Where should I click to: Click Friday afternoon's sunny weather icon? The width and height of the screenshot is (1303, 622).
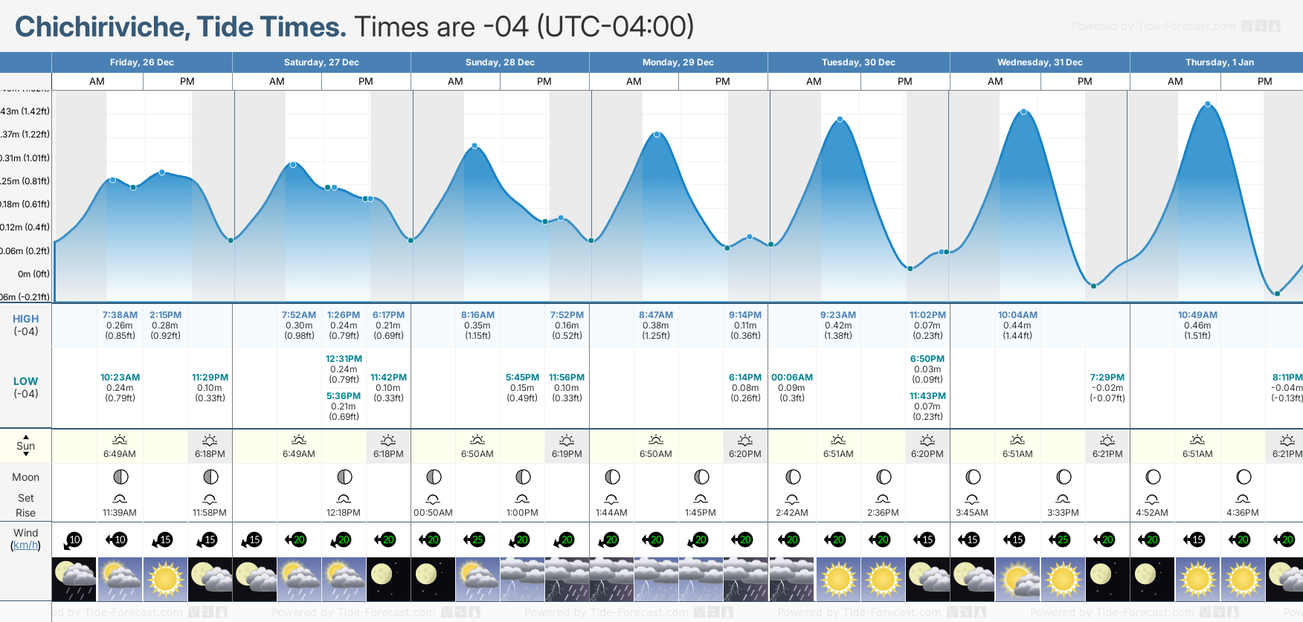point(165,579)
